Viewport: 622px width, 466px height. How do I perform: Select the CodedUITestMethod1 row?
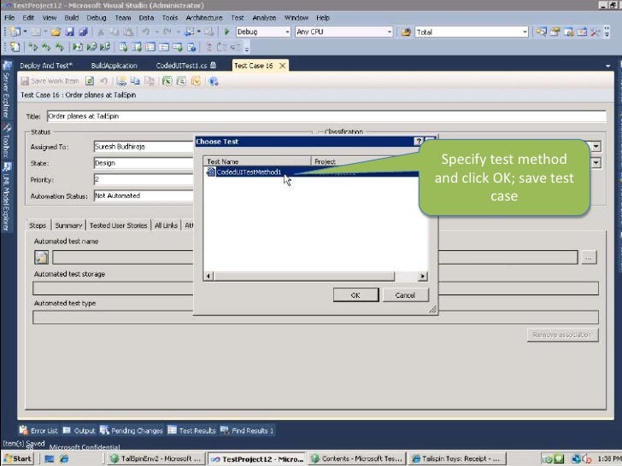coord(311,172)
